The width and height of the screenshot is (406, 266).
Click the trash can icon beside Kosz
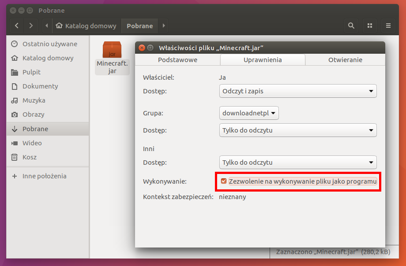tap(15, 157)
